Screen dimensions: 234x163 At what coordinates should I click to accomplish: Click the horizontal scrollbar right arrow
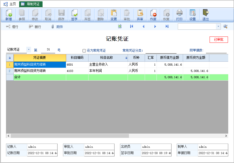tap(226, 136)
